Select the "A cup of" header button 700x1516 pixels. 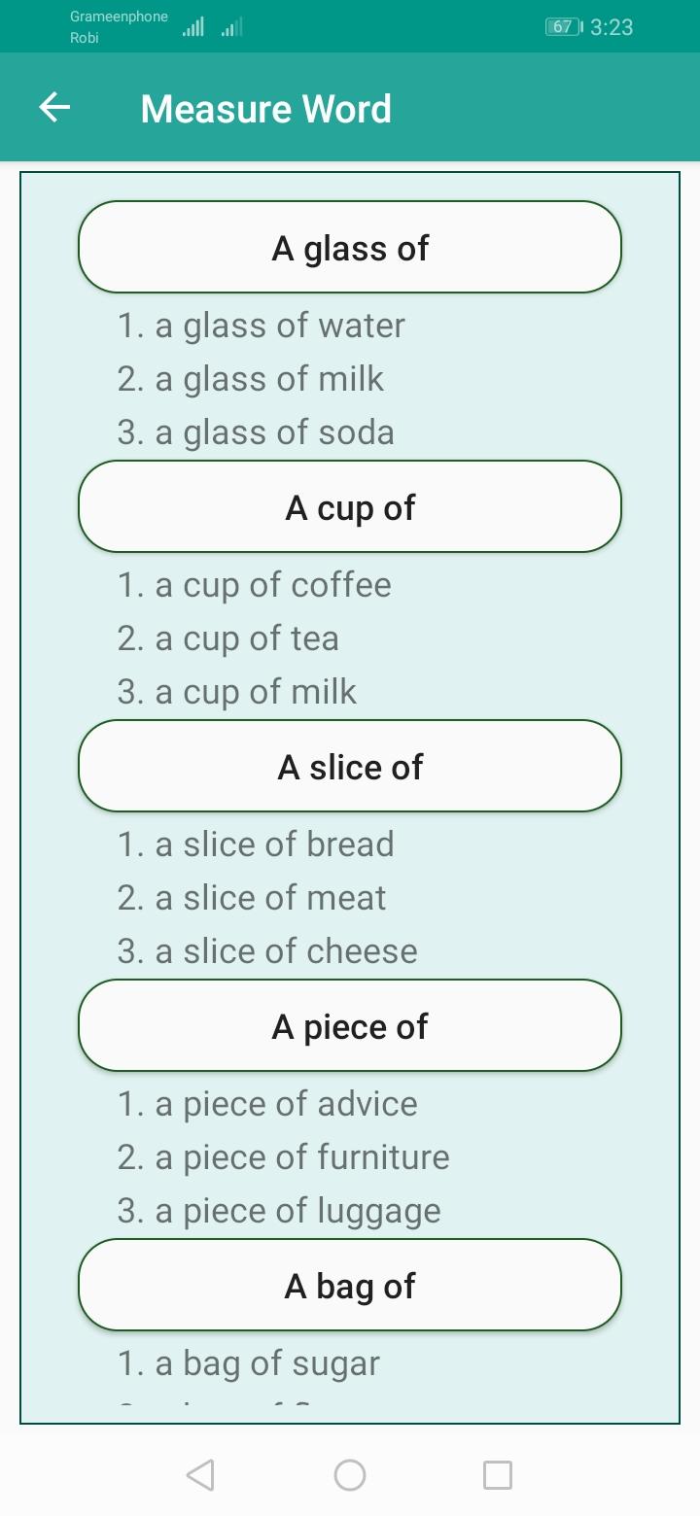coord(350,507)
